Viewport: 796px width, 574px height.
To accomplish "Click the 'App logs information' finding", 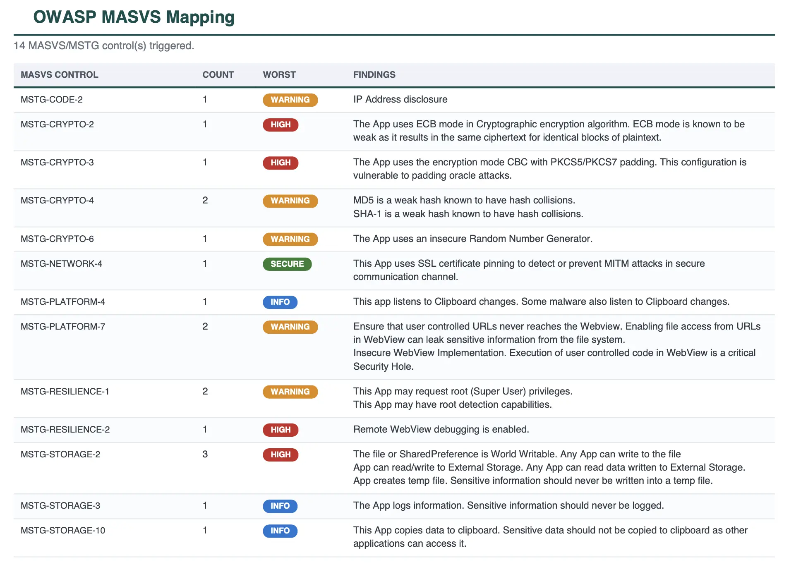I will click(508, 506).
